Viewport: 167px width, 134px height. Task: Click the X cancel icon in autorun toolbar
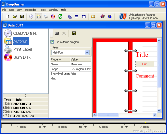[64, 33]
